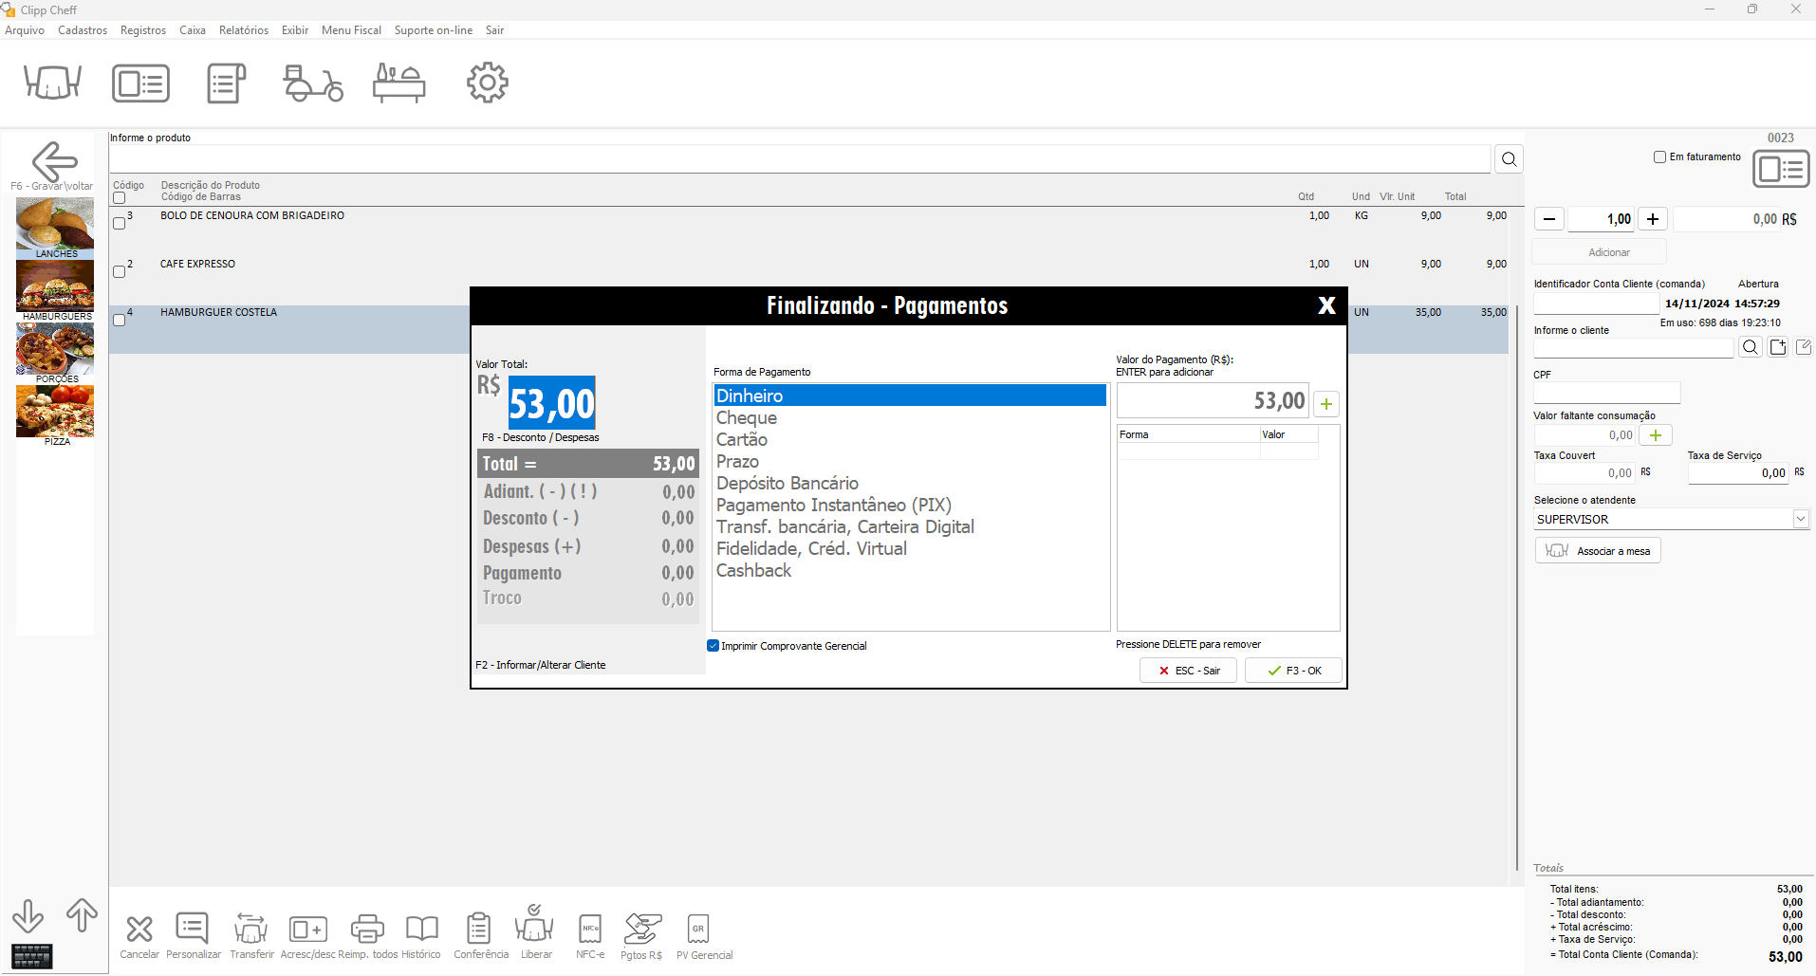Viewport: 1816px width, 976px height.
Task: Enable the Em faturamento checkbox
Action: [x=1659, y=157]
